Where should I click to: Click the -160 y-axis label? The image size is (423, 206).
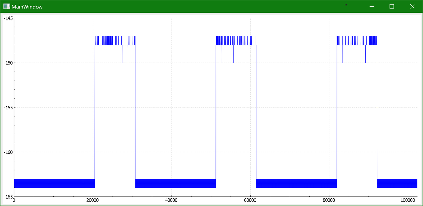(8, 152)
